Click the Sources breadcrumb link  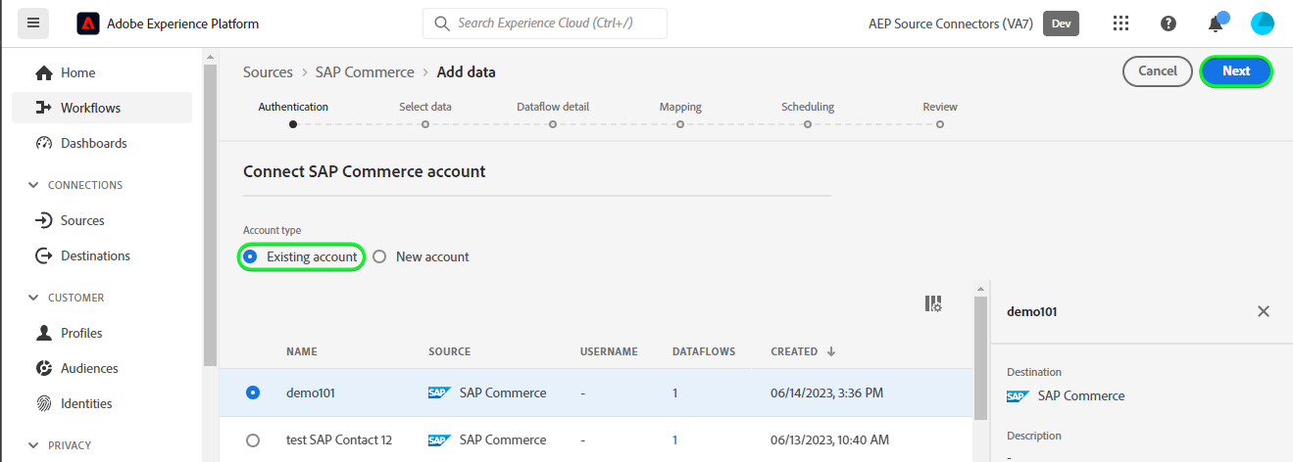tap(268, 71)
